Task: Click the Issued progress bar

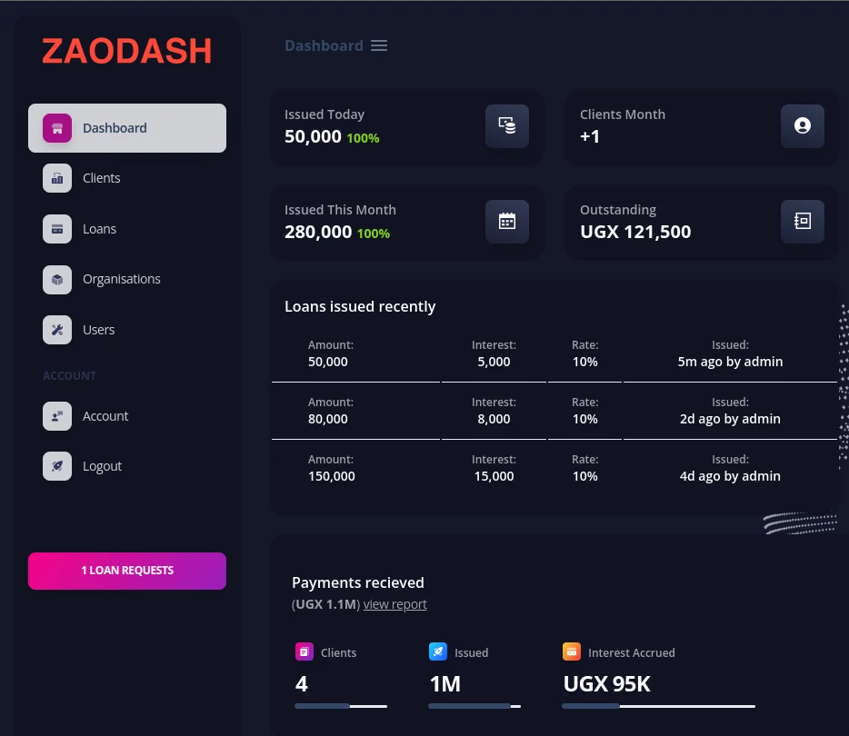Action: 474,705
